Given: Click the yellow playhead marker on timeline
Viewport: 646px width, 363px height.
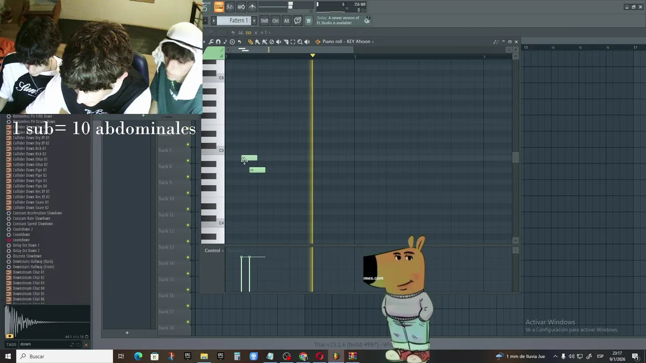Looking at the screenshot, I should [x=312, y=55].
